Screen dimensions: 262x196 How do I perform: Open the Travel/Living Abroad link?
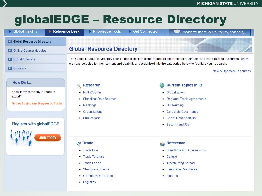pos(181,163)
